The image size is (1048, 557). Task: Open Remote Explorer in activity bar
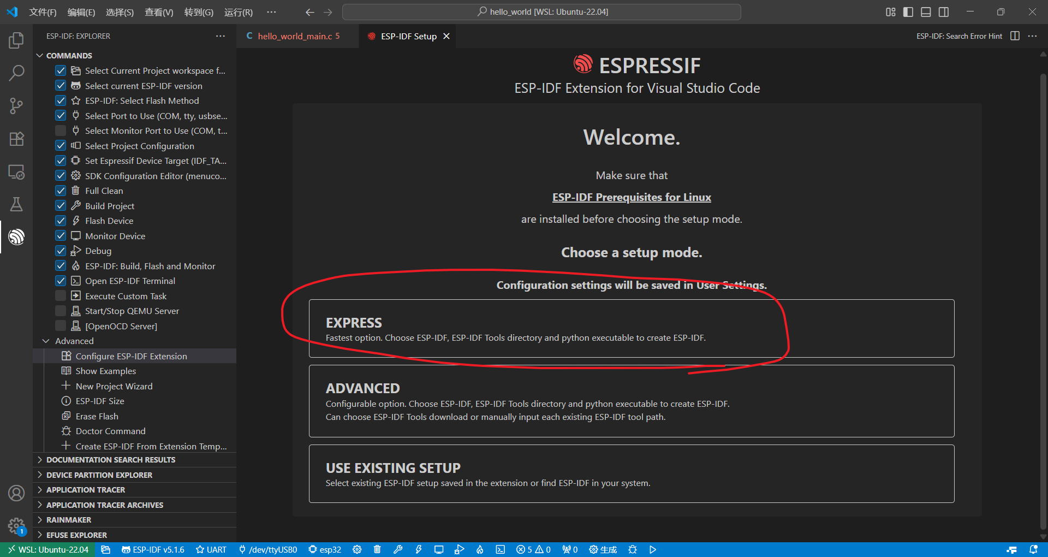16,172
